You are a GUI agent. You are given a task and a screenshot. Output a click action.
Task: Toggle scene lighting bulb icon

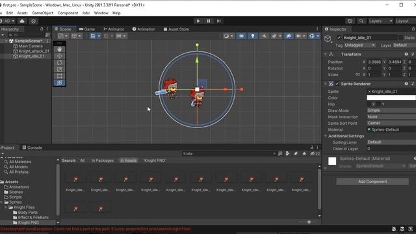coord(253,36)
